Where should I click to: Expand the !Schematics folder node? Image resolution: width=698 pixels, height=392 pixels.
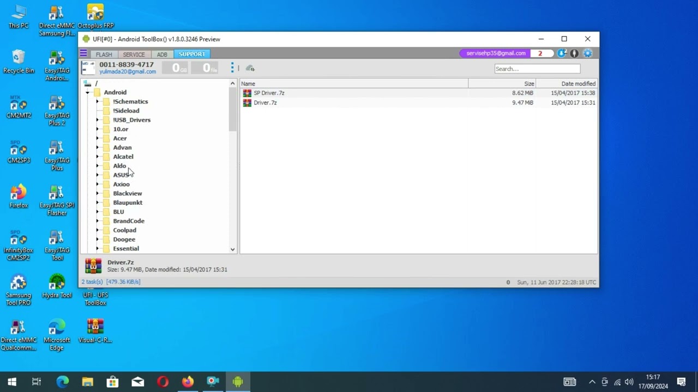coord(97,102)
